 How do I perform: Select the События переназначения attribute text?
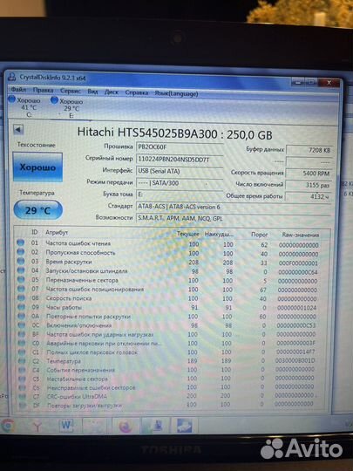(81, 370)
